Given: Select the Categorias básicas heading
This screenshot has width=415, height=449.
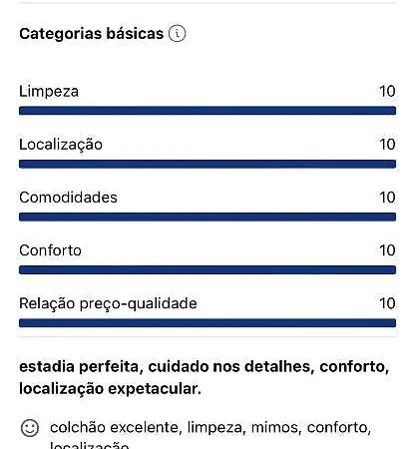Looking at the screenshot, I should (x=92, y=34).
